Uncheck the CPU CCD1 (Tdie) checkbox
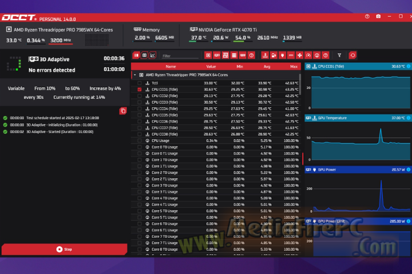 (140, 90)
